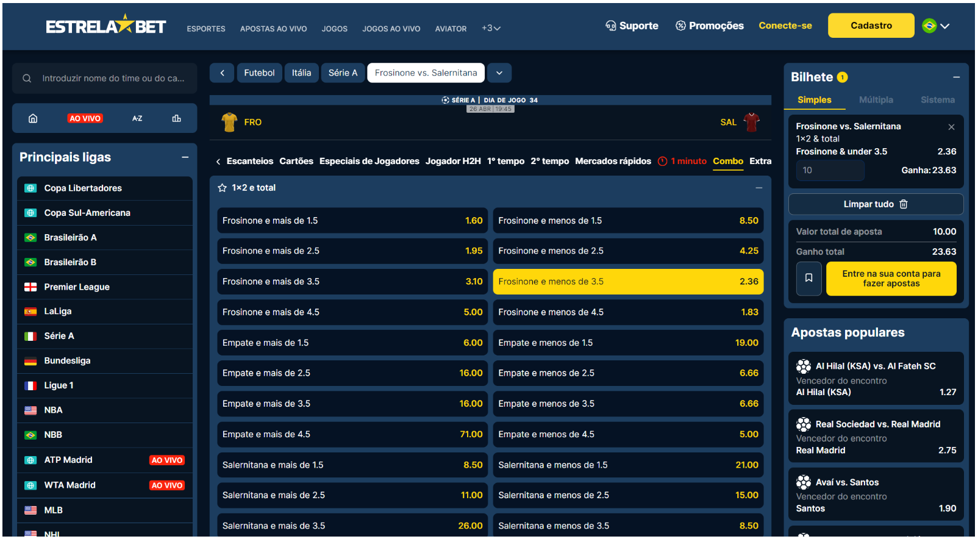Open AVIATOR in top navigation
Image resolution: width=978 pixels, height=539 pixels.
(451, 29)
